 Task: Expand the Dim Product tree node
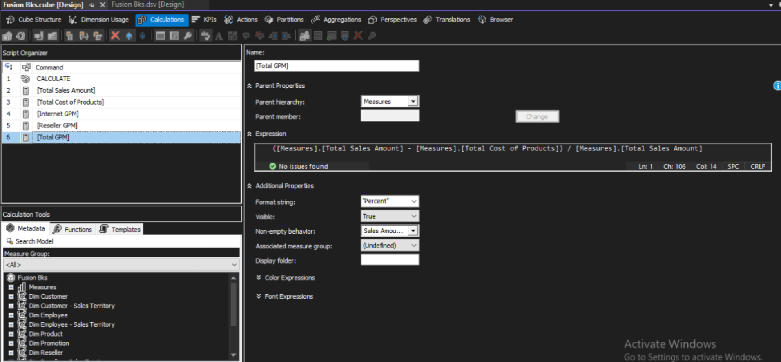(11, 334)
